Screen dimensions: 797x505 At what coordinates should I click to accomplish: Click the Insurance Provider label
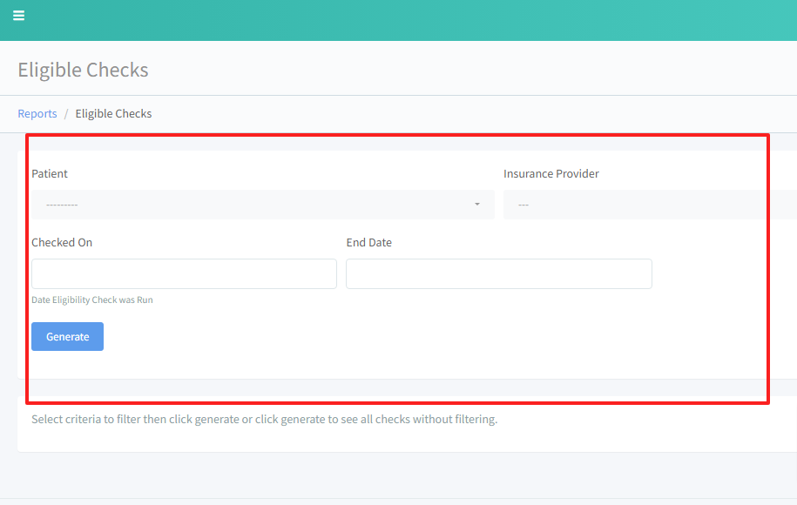point(551,174)
